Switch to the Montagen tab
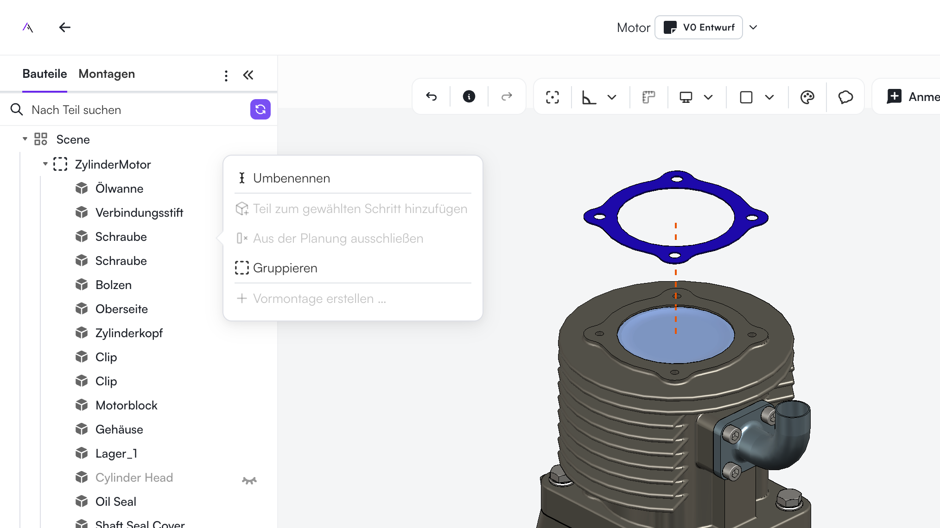 [107, 74]
